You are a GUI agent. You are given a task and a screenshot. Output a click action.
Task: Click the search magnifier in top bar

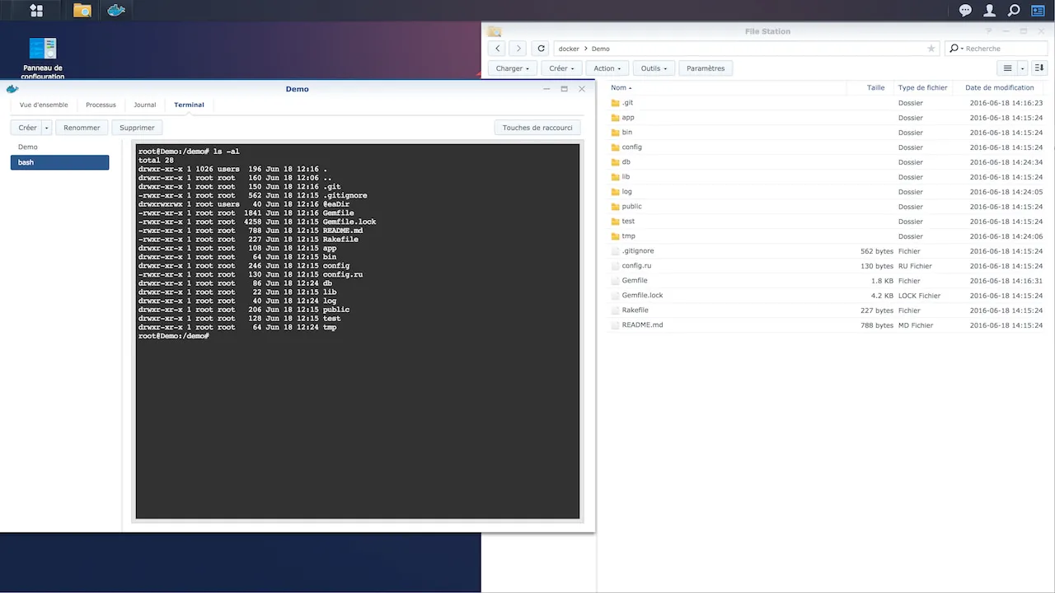pos(1014,11)
